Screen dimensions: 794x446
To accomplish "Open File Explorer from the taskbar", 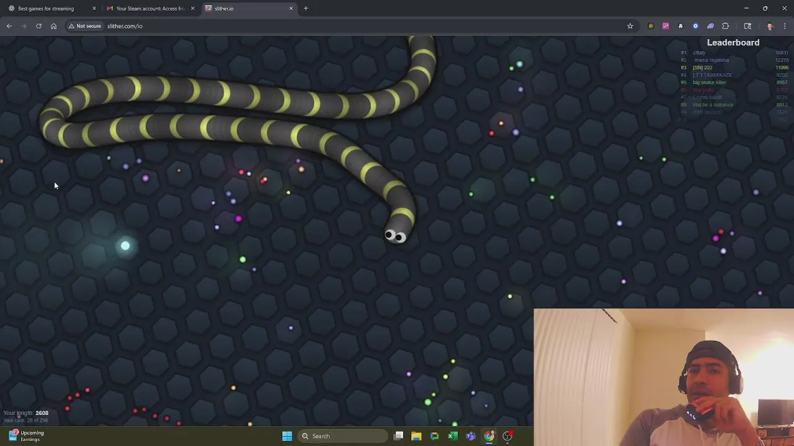I will [416, 436].
